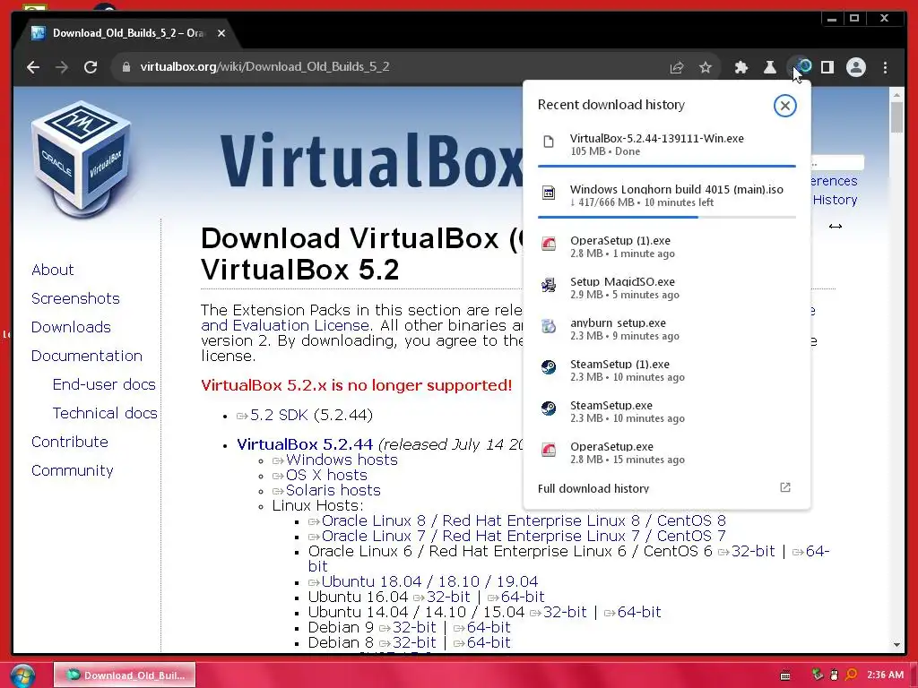Open SteamSetup (1).exe download entry
The width and height of the screenshot is (918, 688).
coord(667,370)
